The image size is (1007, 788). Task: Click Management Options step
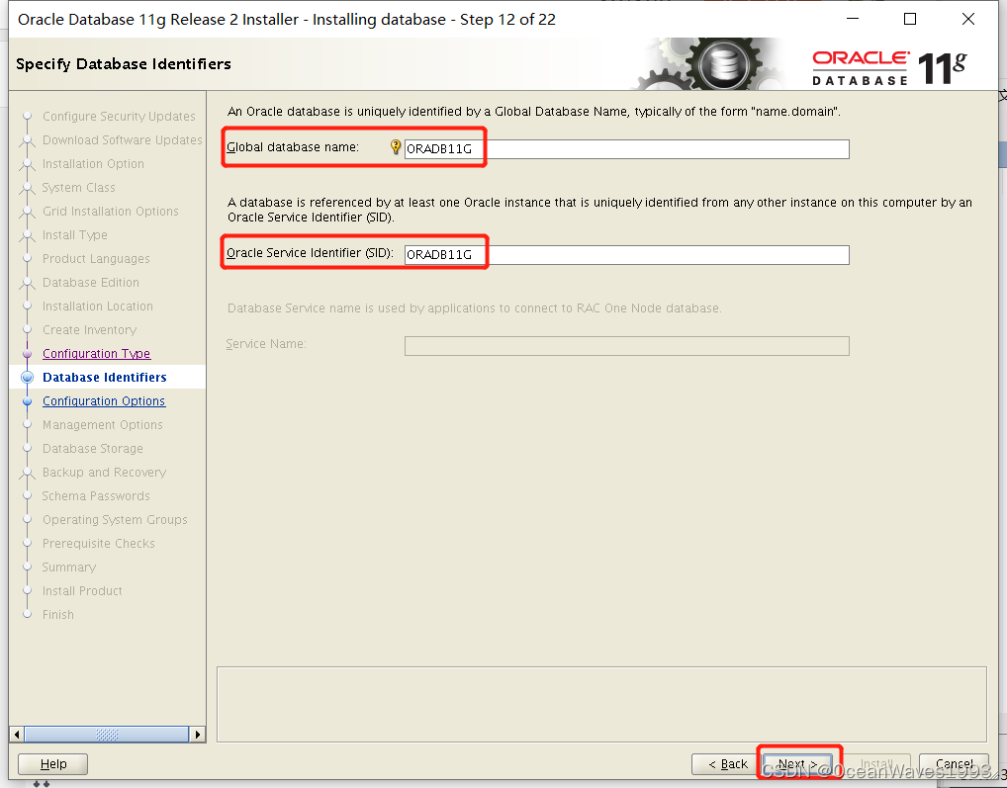click(103, 425)
